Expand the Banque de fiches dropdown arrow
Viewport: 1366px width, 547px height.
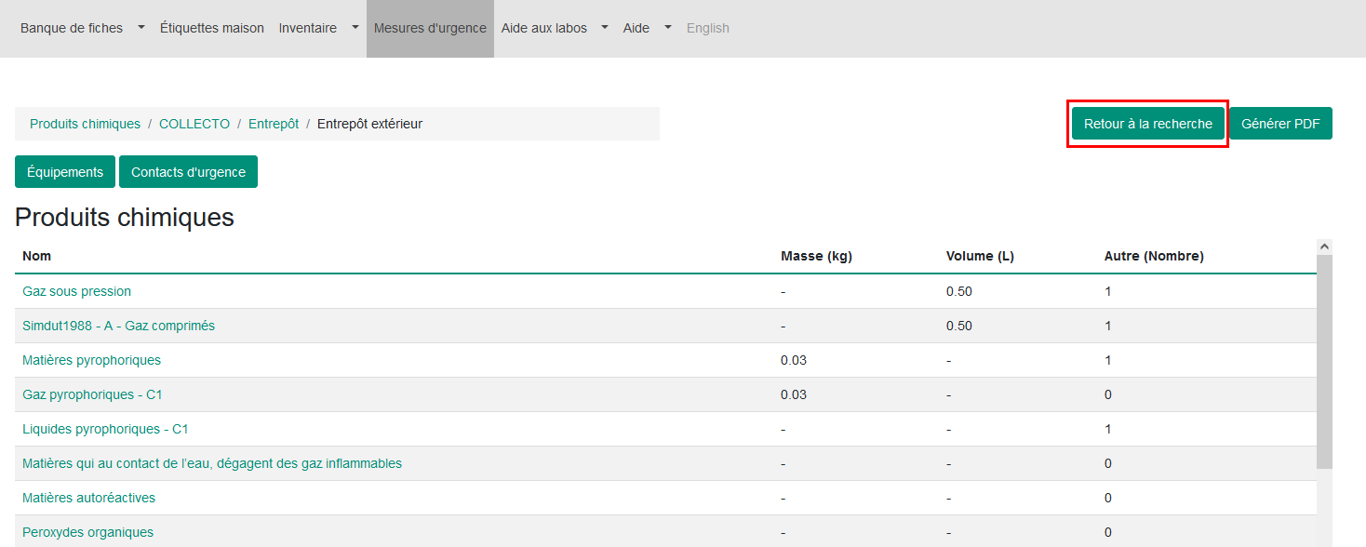coord(141,28)
